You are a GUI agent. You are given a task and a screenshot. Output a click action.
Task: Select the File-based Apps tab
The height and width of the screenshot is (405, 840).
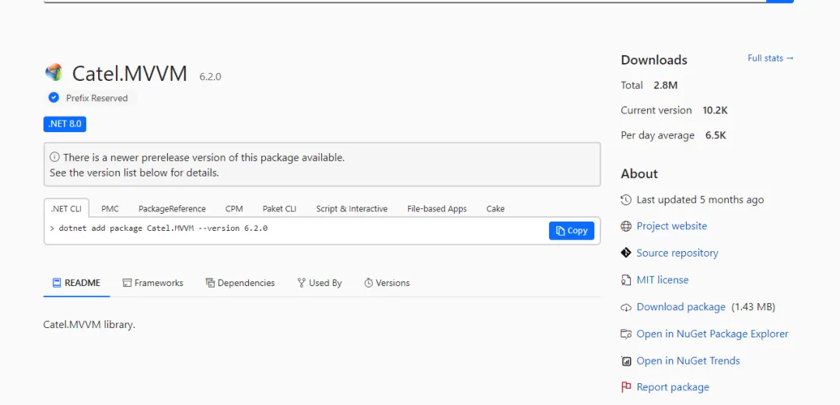pos(437,209)
